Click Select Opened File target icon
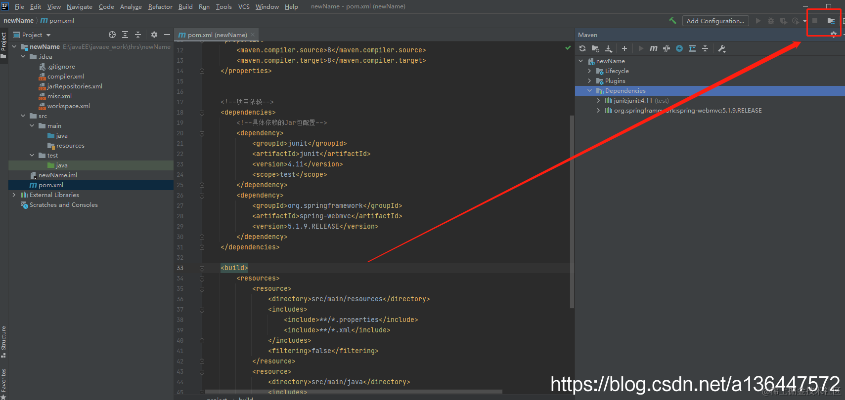Image resolution: width=845 pixels, height=400 pixels. pyautogui.click(x=112, y=35)
